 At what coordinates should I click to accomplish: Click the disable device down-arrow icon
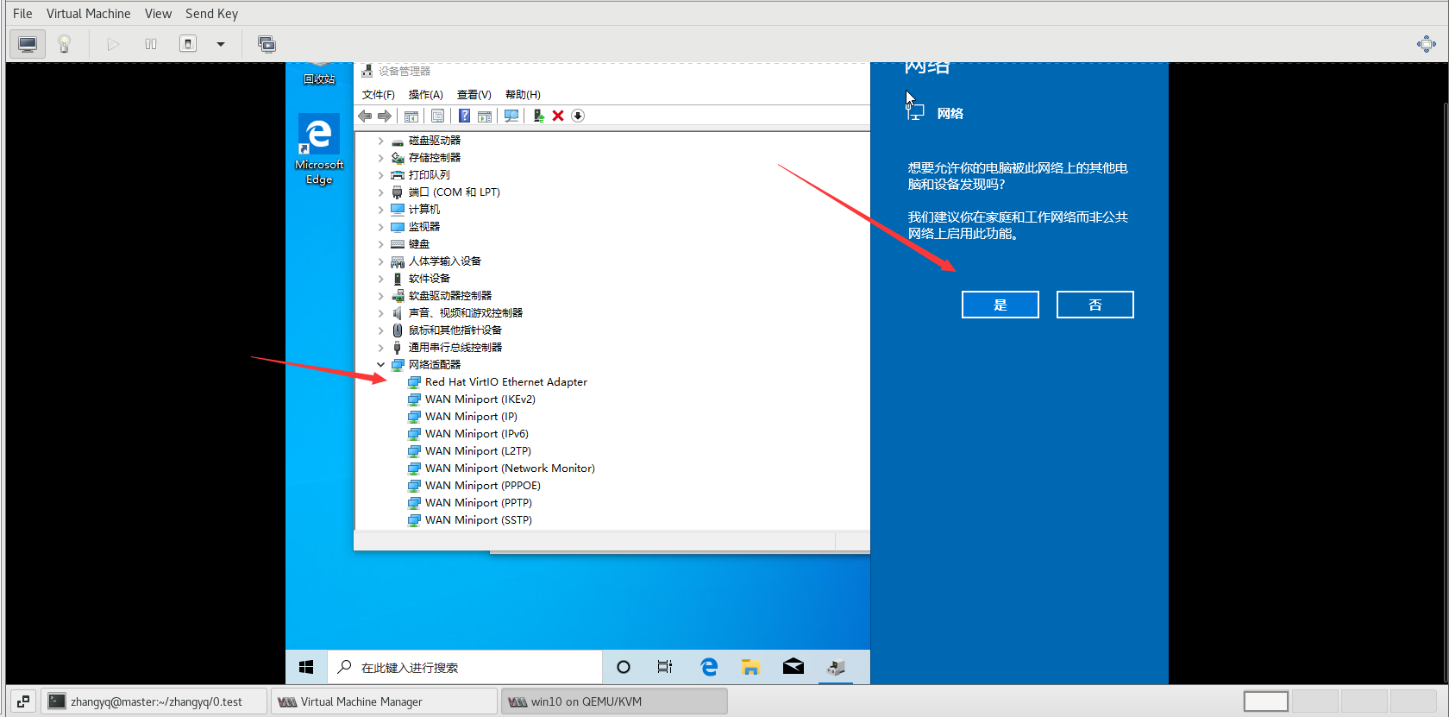[x=578, y=116]
